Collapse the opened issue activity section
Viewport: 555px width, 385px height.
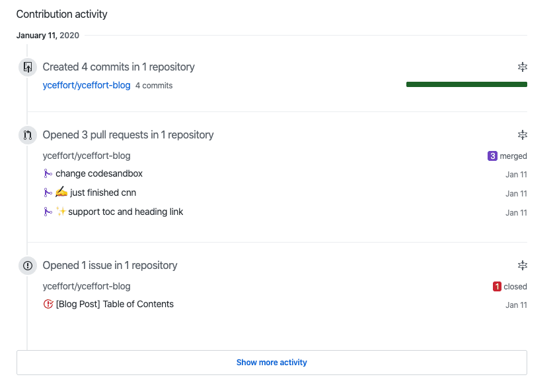[523, 266]
